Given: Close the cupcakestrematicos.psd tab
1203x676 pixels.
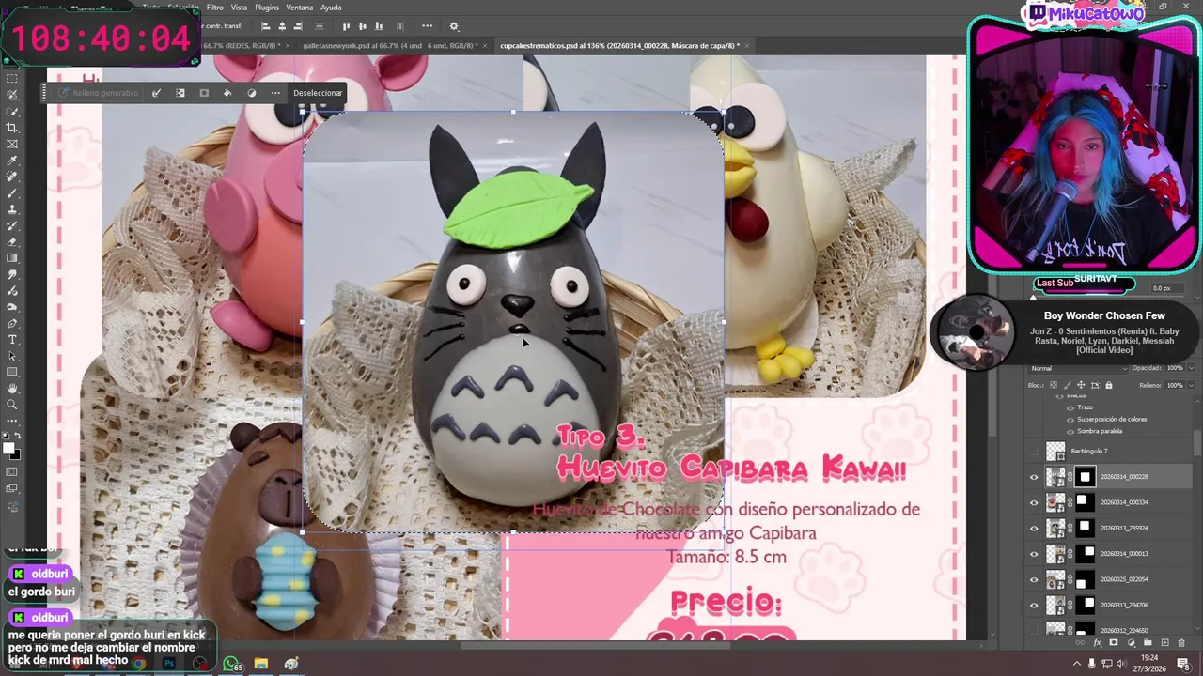Looking at the screenshot, I should pyautogui.click(x=749, y=45).
